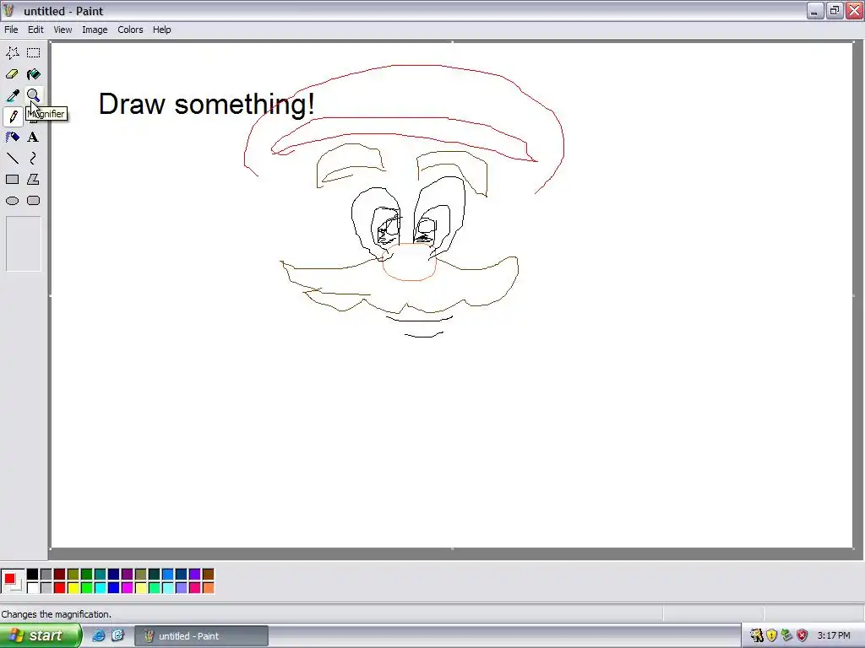Select the rectangular Select tool

pos(34,53)
